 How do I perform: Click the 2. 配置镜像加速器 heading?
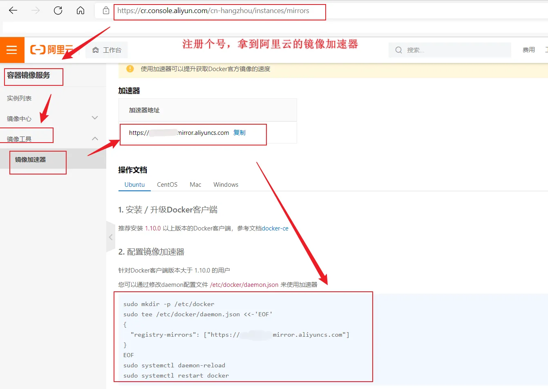click(x=151, y=252)
